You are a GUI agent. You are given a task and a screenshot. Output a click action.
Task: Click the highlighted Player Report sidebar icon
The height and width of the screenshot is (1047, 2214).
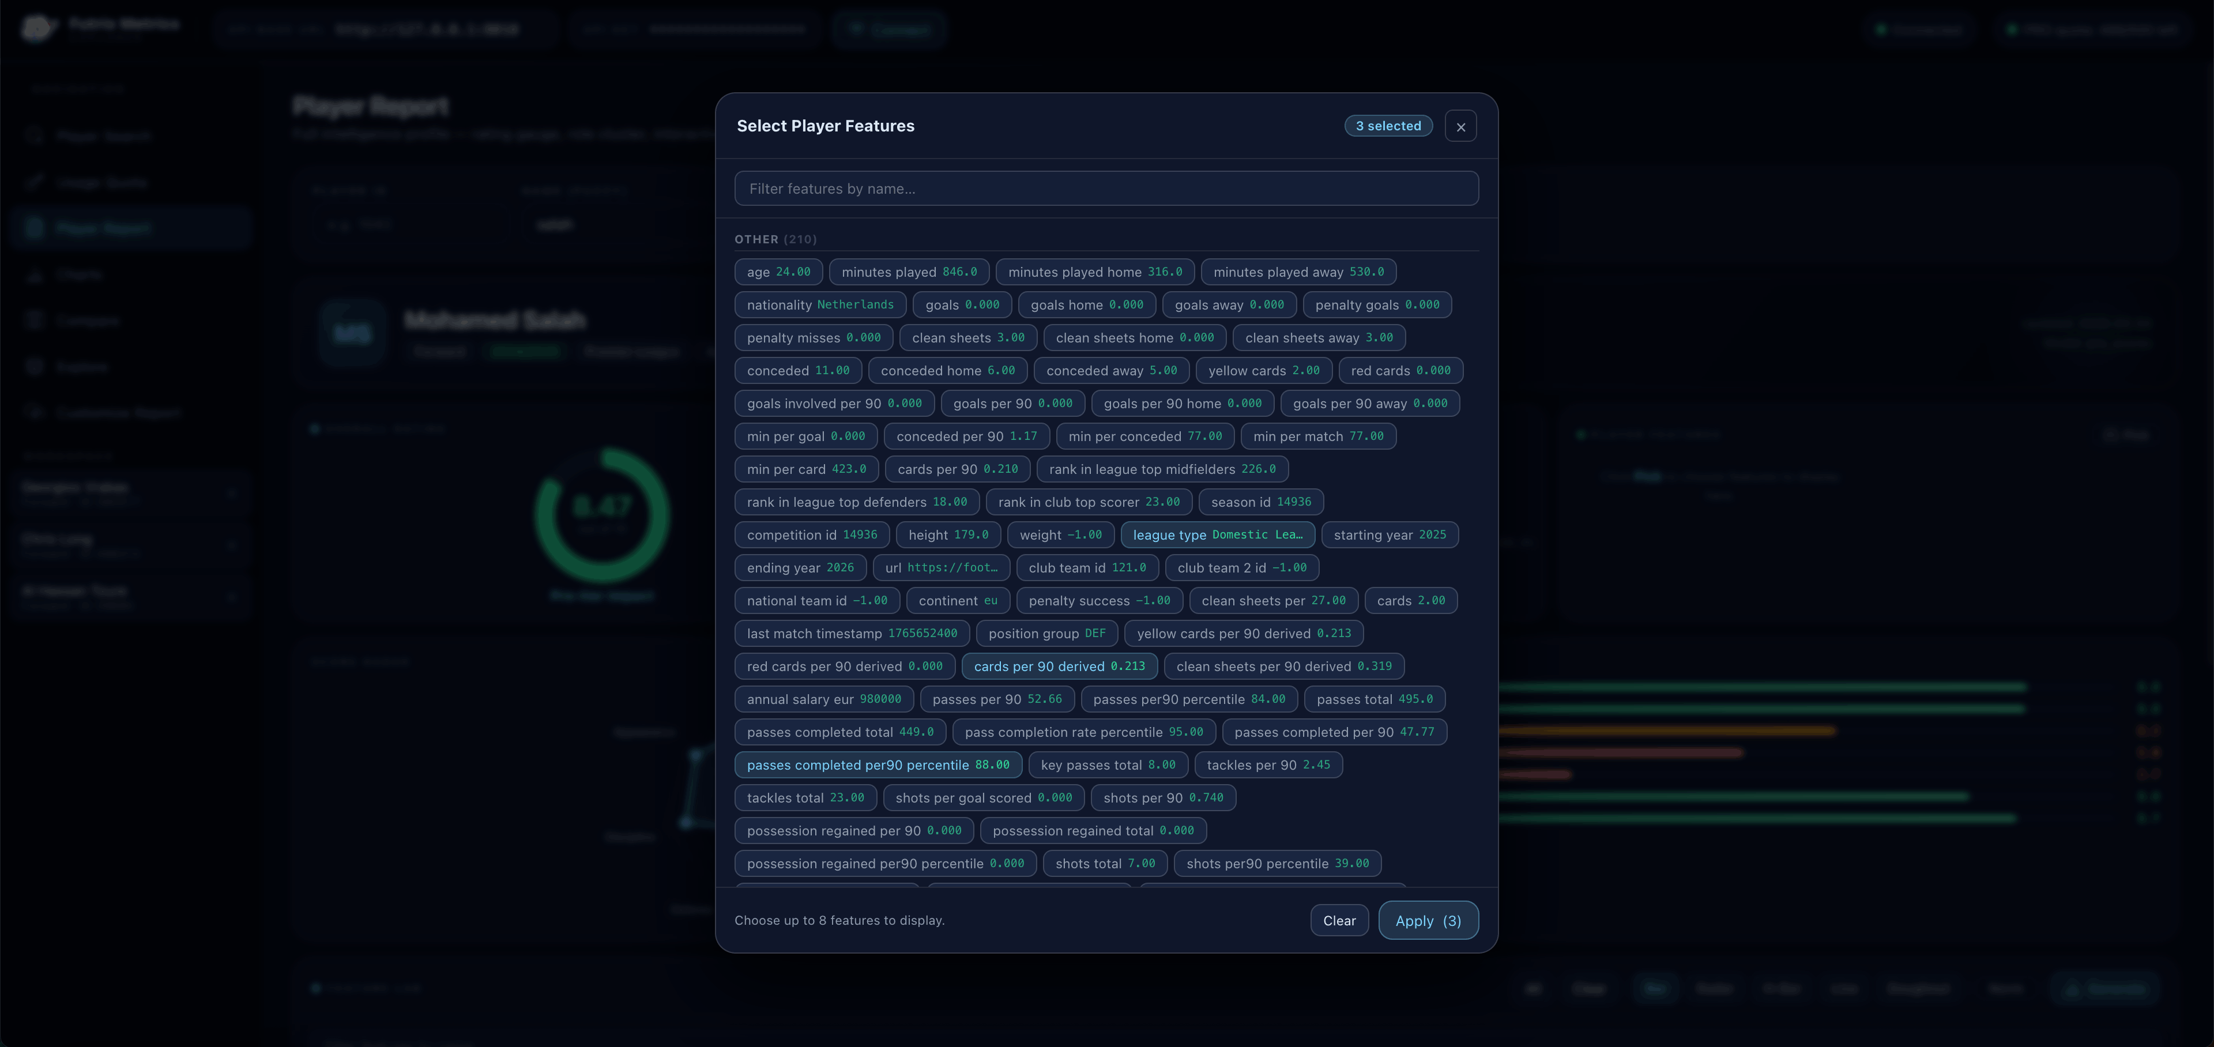pos(35,228)
